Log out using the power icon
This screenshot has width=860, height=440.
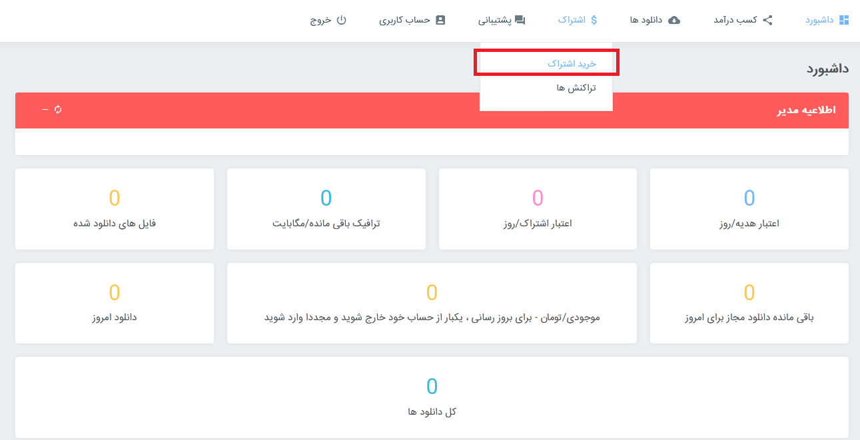click(341, 20)
